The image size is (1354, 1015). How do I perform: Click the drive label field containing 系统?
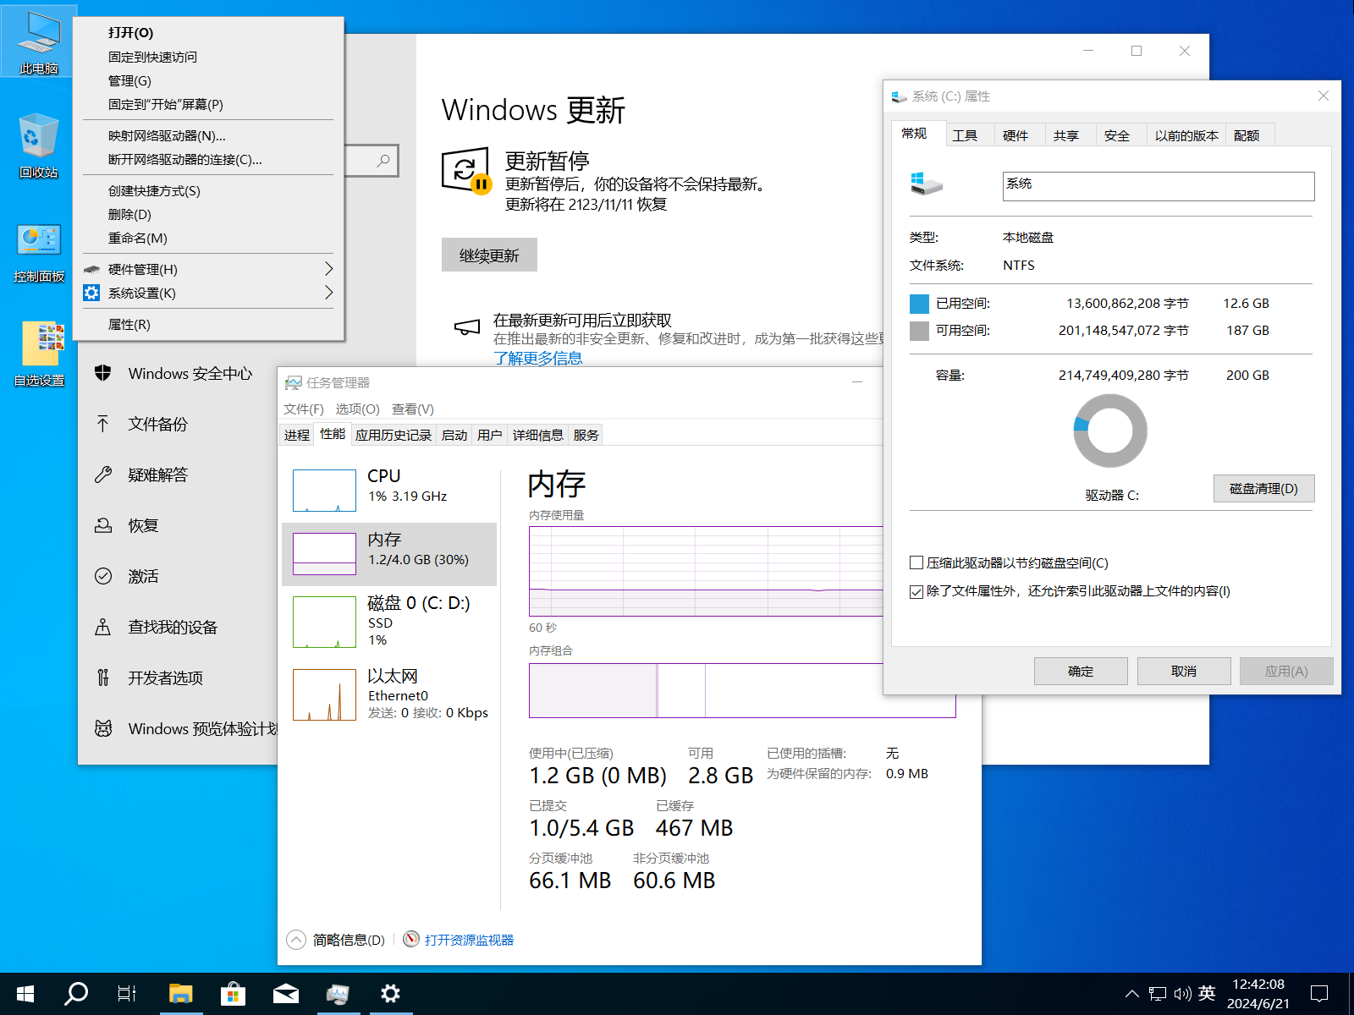pyautogui.click(x=1159, y=186)
